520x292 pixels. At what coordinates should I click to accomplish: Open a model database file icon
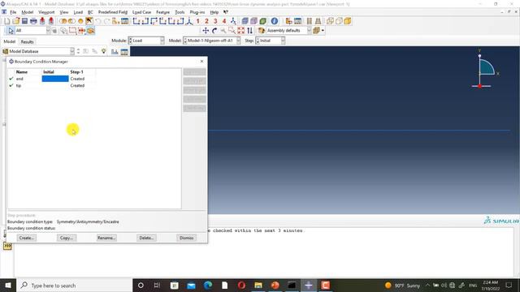(16, 21)
